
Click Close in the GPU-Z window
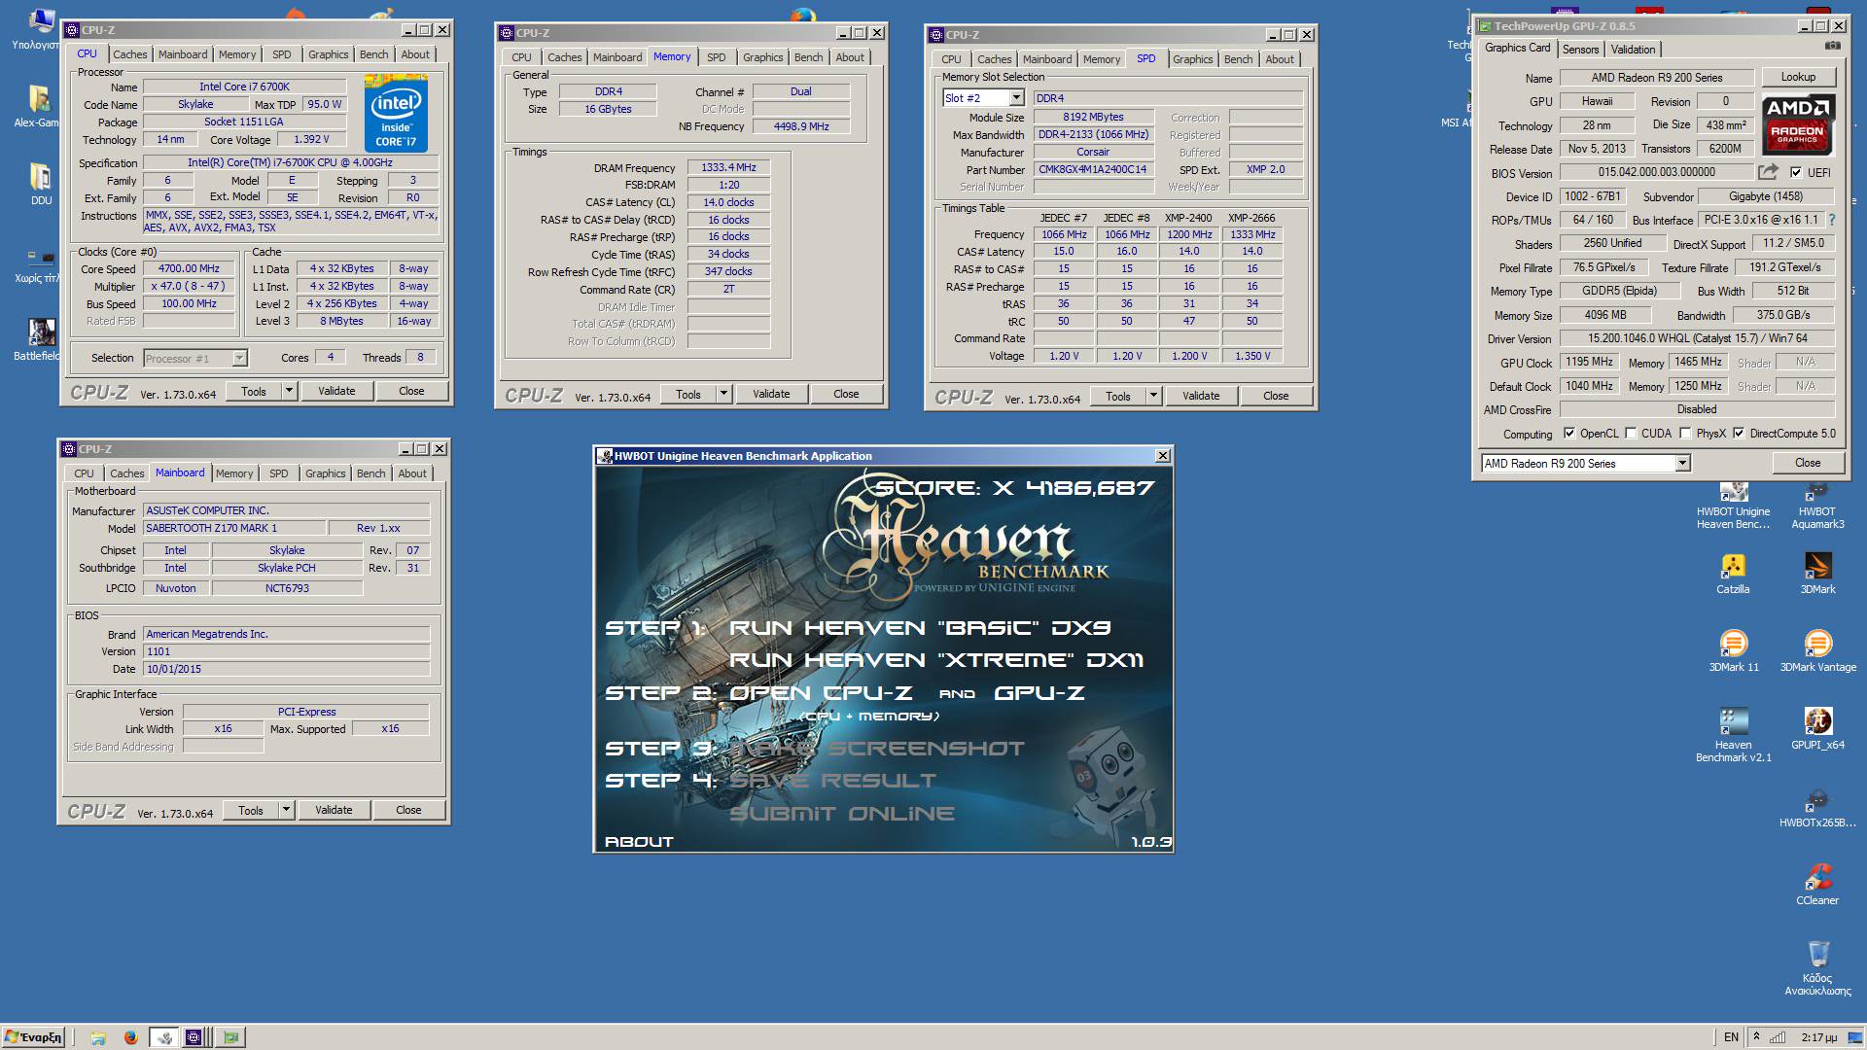click(x=1808, y=463)
